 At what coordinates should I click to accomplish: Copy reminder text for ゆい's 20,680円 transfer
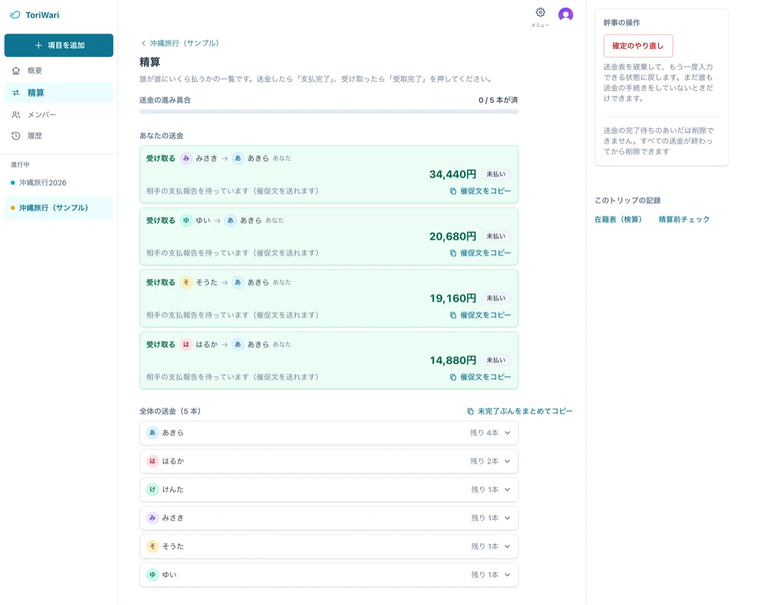pos(480,253)
